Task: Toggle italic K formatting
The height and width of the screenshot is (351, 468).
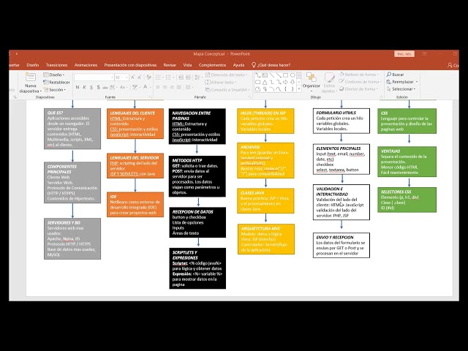Action: tap(85, 87)
